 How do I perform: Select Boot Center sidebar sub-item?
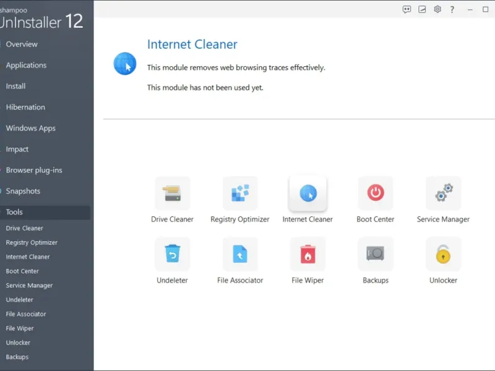(x=22, y=271)
